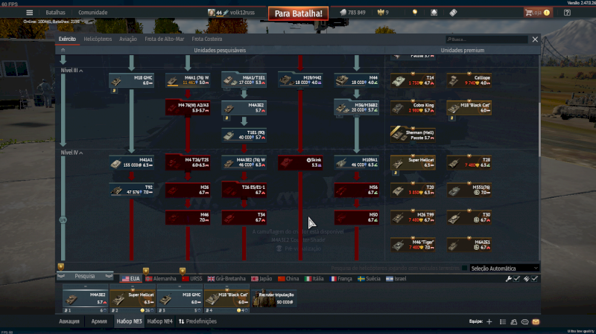Switch to the Helicópteros tab
The height and width of the screenshot is (334, 596).
point(98,39)
